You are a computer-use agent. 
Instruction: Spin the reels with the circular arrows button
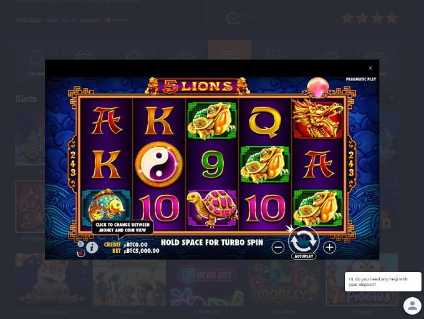pos(304,240)
